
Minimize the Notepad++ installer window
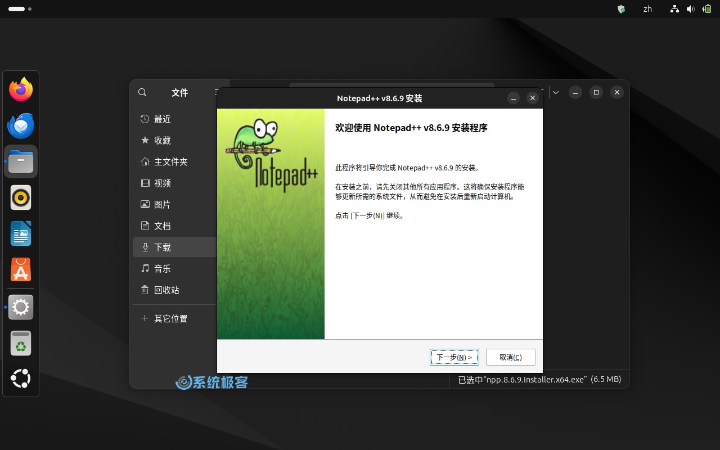(513, 98)
